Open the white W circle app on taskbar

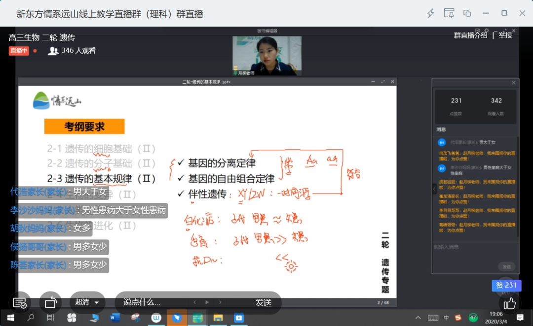(x=156, y=318)
